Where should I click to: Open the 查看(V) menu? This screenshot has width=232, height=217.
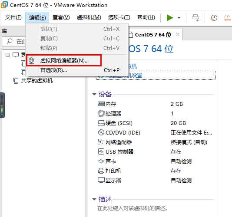point(61,17)
